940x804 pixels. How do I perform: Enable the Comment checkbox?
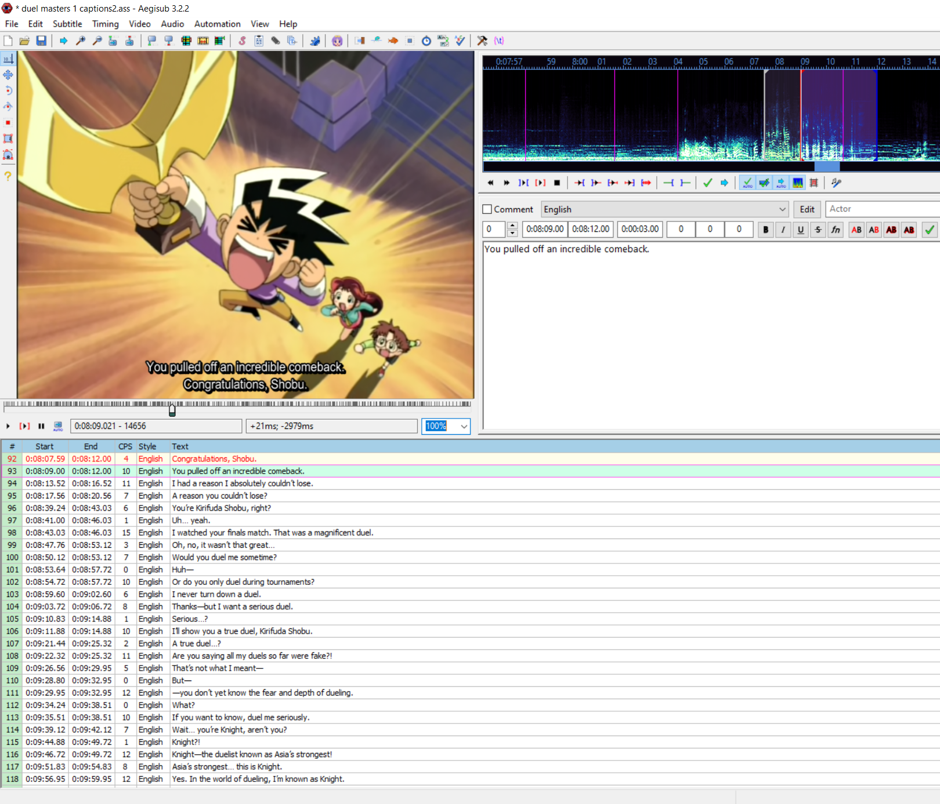tap(487, 209)
